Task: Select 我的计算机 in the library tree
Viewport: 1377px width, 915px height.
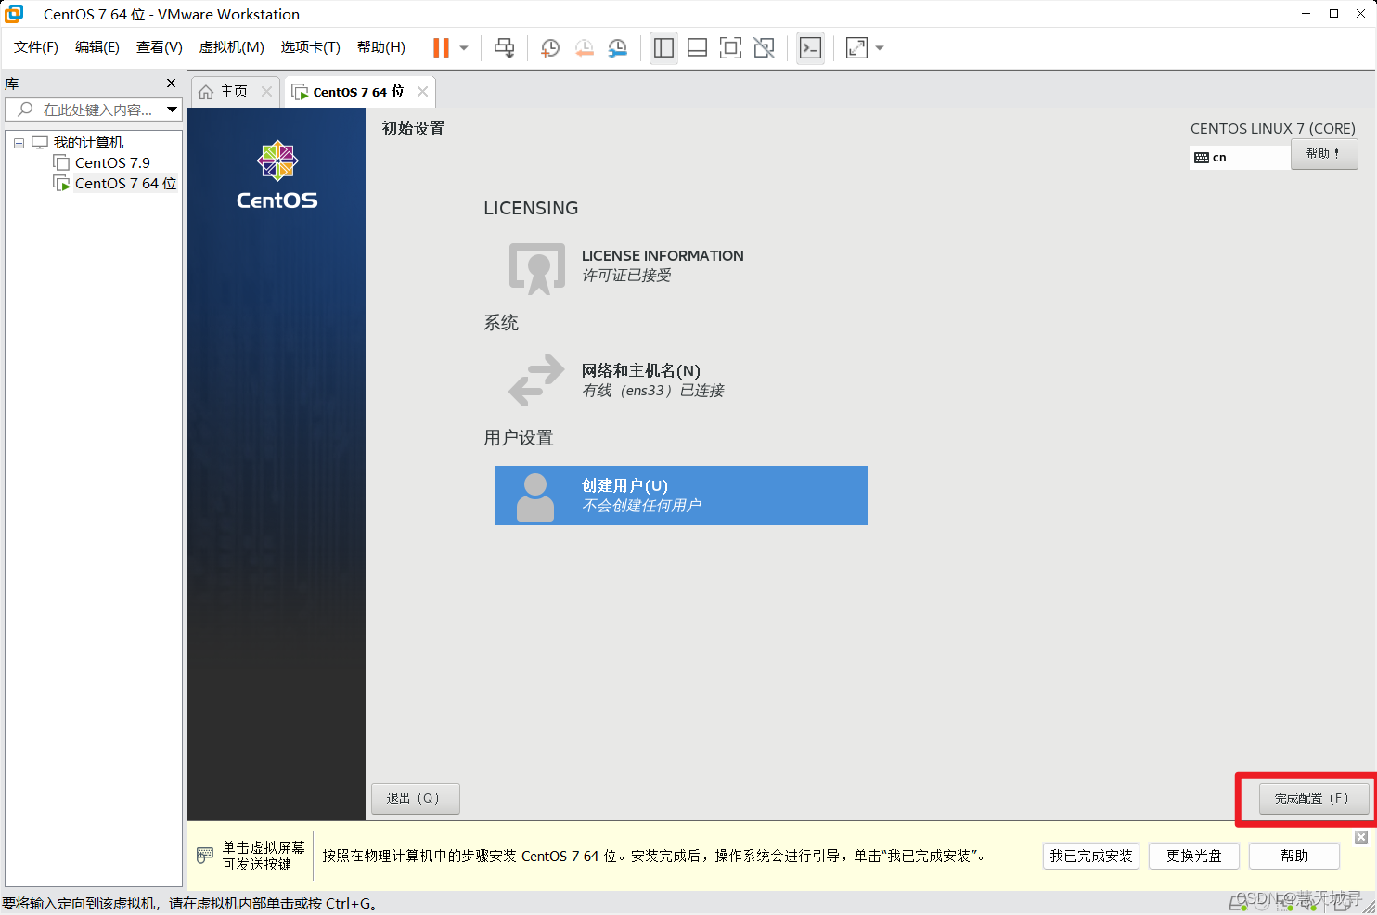Action: point(88,143)
